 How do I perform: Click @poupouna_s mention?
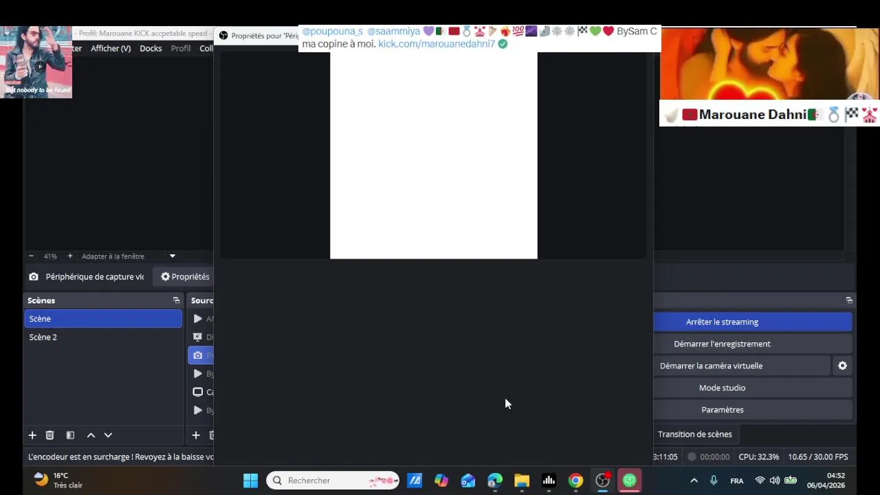332,31
